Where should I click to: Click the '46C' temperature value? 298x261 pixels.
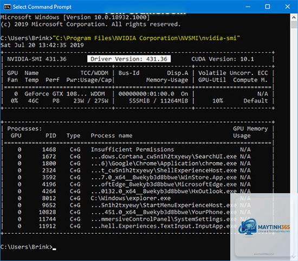point(33,101)
